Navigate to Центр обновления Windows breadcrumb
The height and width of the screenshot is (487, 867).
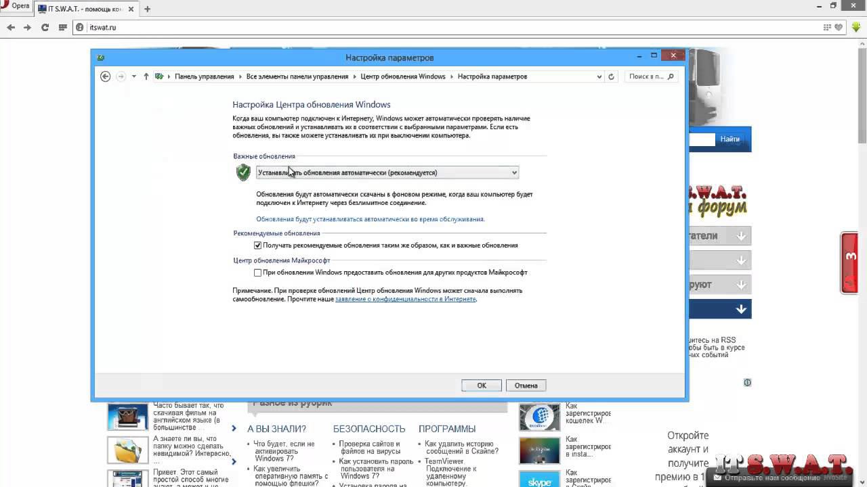point(403,76)
